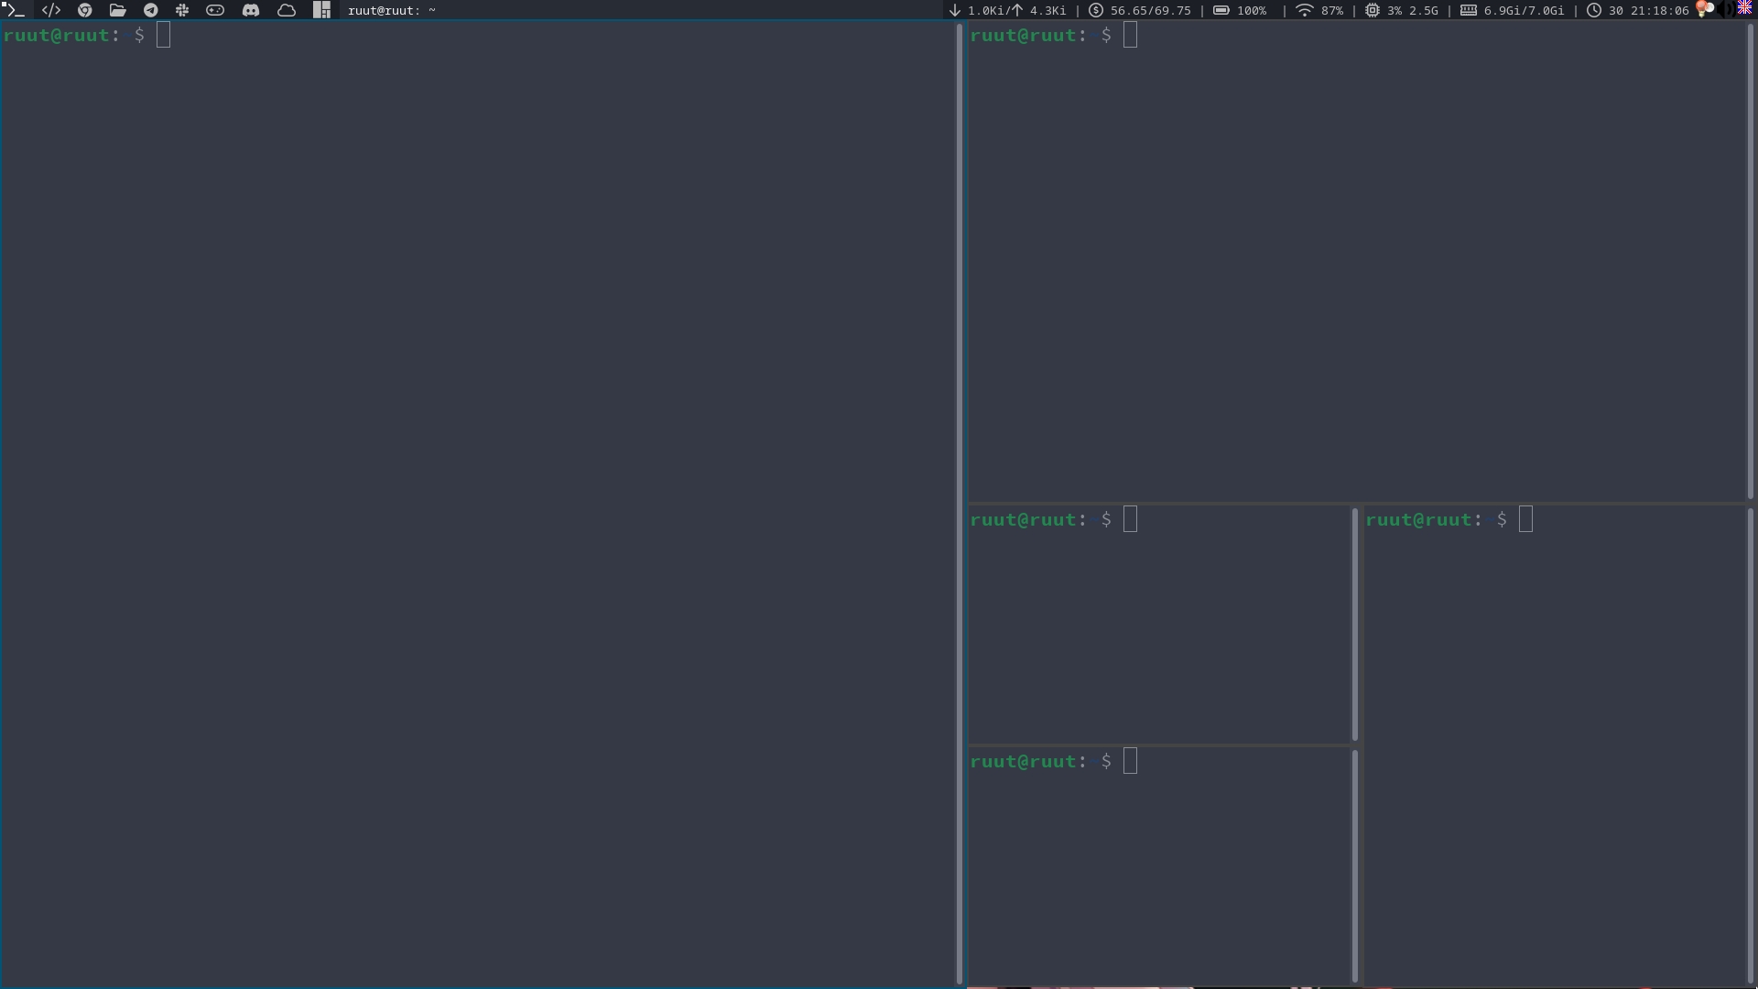Click the network download/upload speed widget
1758x989 pixels.
[1007, 11]
